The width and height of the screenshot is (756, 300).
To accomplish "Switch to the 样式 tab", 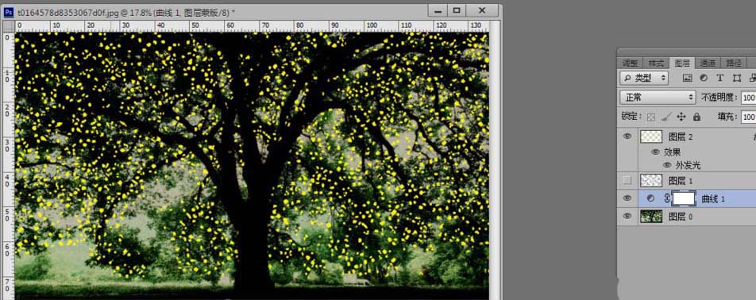I will 656,63.
